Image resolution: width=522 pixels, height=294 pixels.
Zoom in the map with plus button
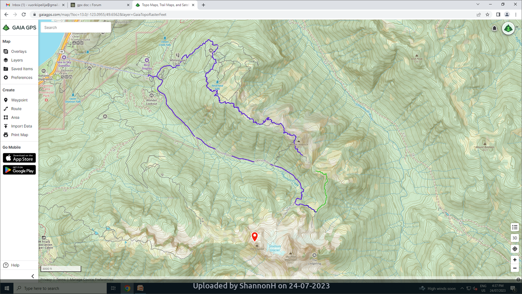click(515, 260)
